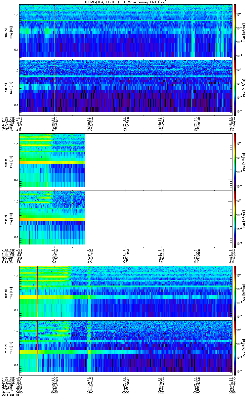Click the red vertical line in THA B⊥ spectrogram
This screenshot has height=397, width=248.
(55, 30)
